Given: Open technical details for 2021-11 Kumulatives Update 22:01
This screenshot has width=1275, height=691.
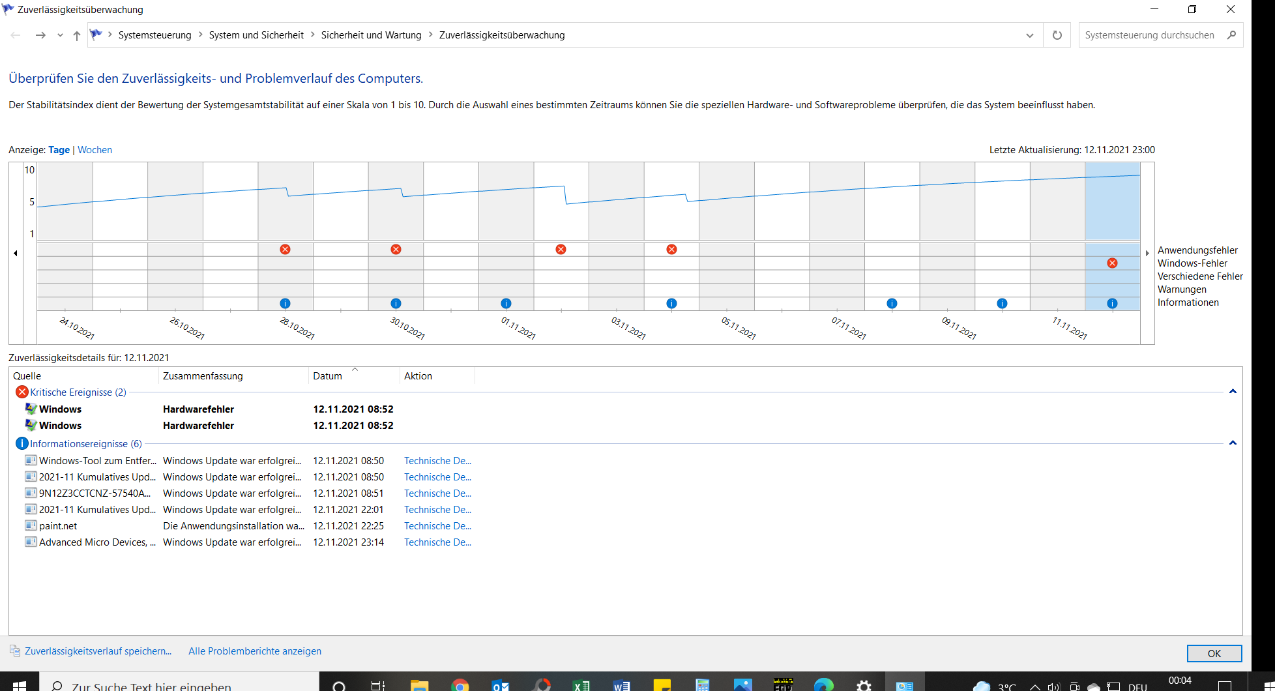Looking at the screenshot, I should (437, 510).
